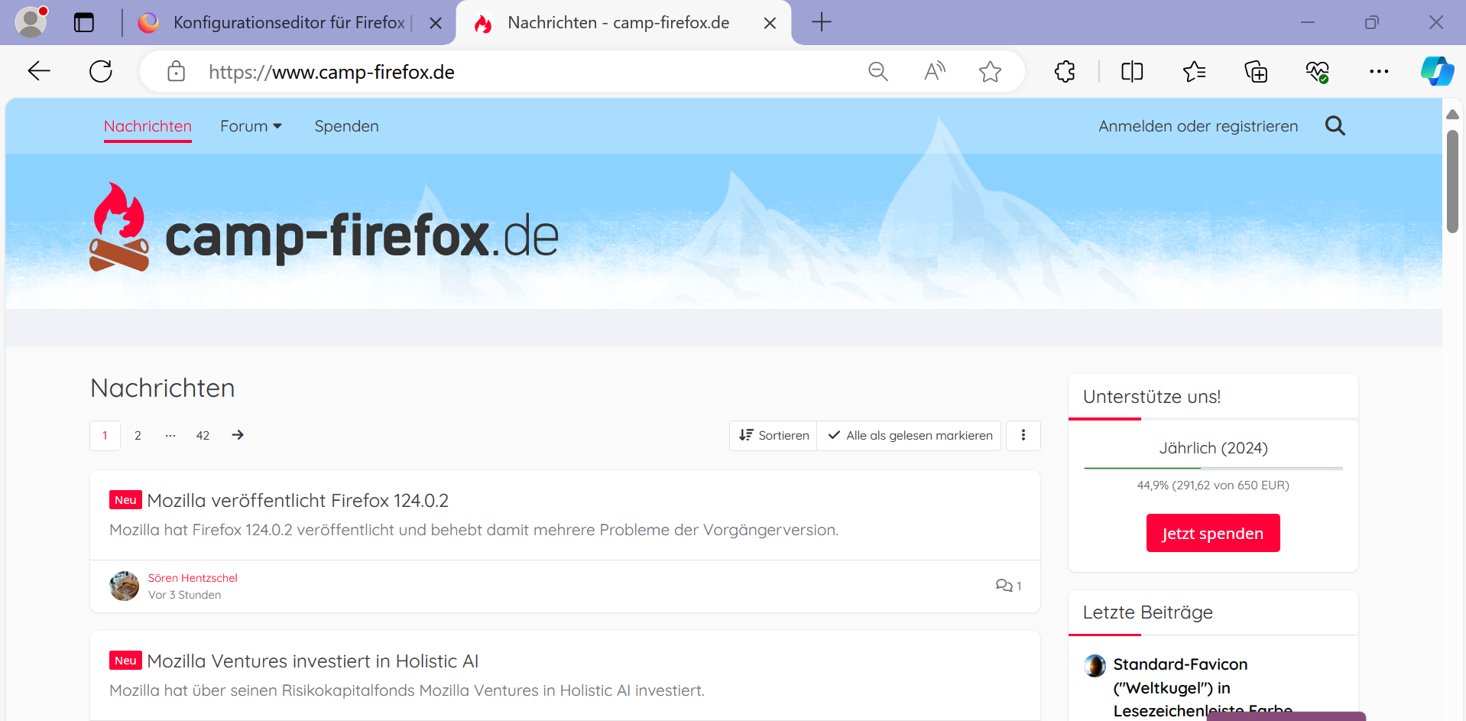Click the zoom out magnifier in address bar
1466x721 pixels.
878,72
